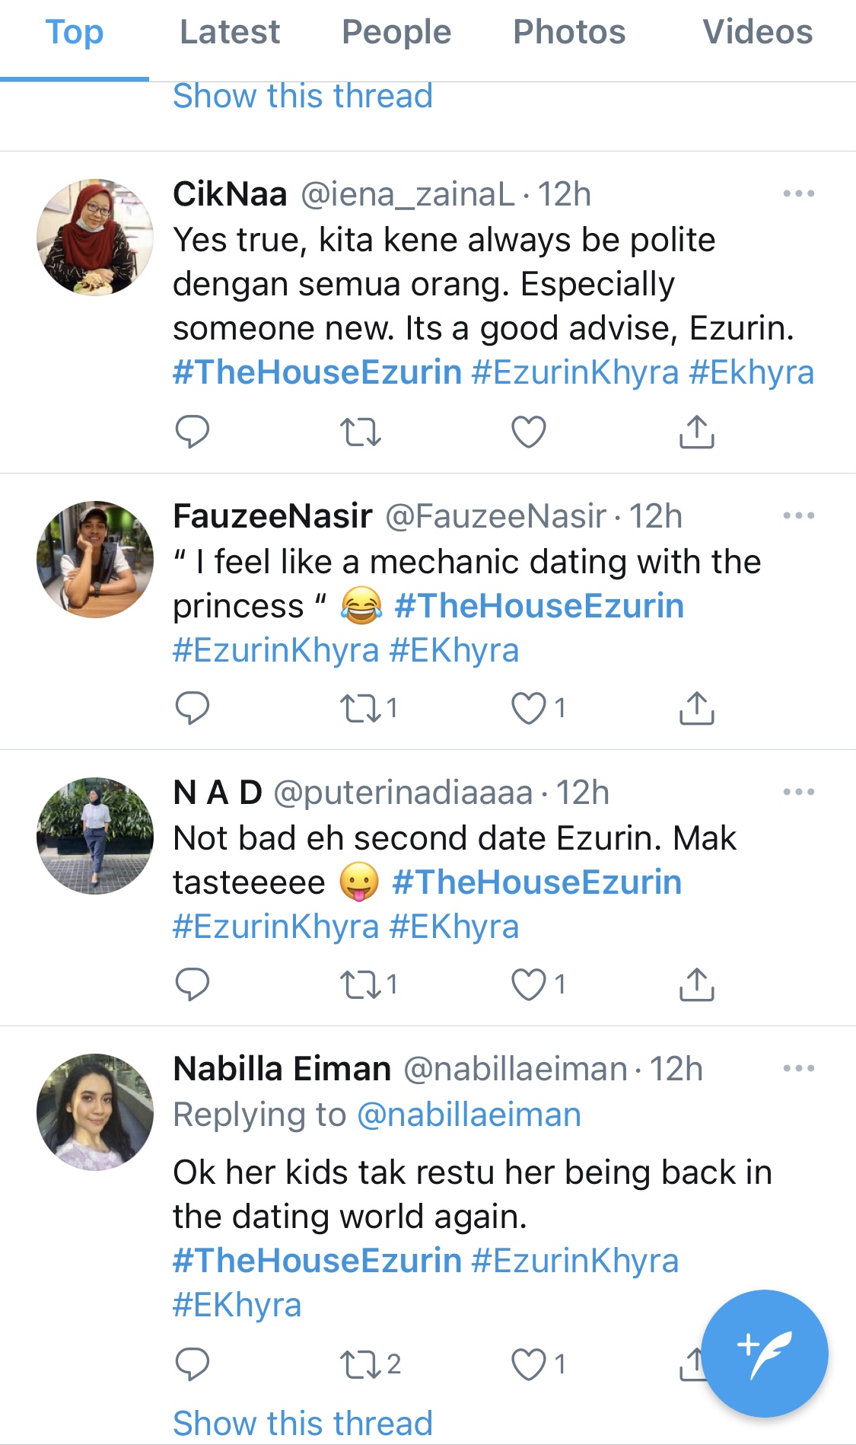Viewport: 856px width, 1445px height.
Task: Like N A D's second date tweet
Action: [x=528, y=984]
